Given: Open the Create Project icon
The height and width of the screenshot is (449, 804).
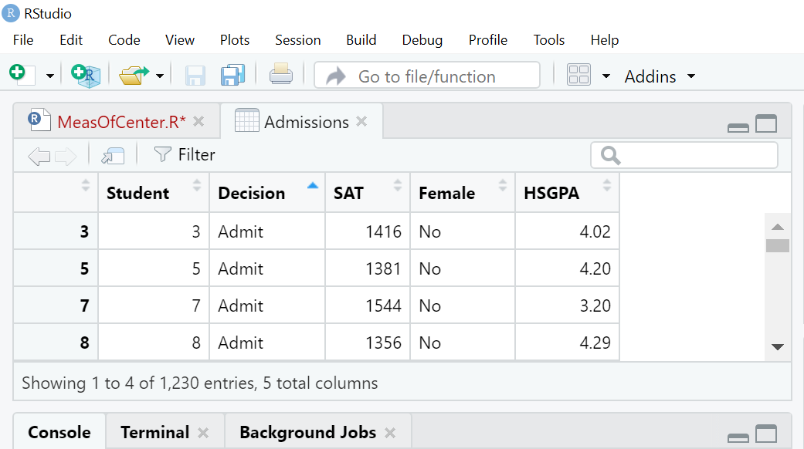Looking at the screenshot, I should (85, 75).
